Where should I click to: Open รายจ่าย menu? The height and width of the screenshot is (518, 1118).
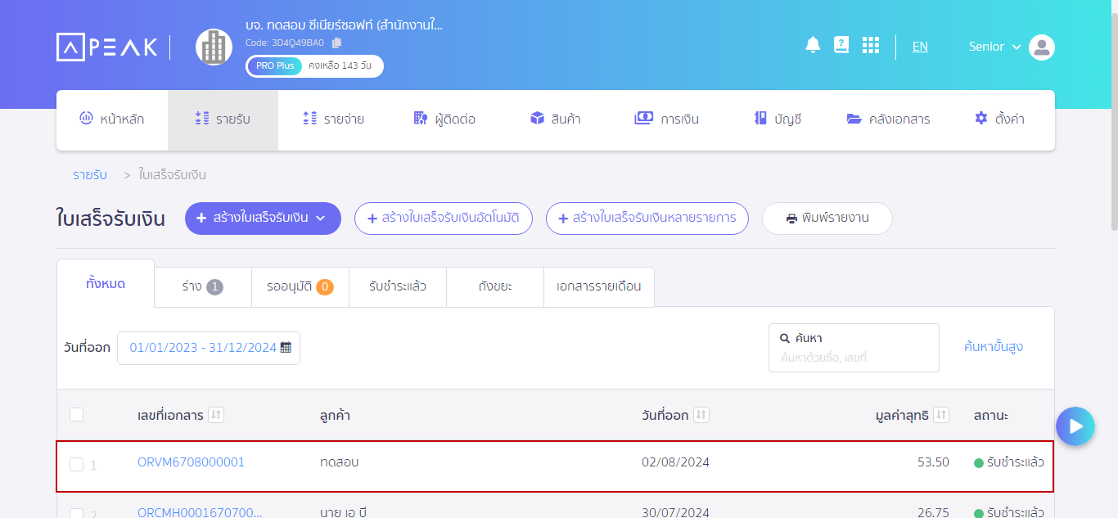click(x=333, y=119)
